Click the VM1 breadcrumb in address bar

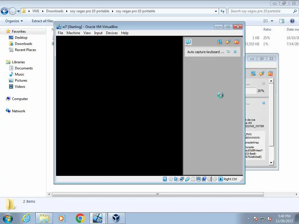[x=36, y=11]
